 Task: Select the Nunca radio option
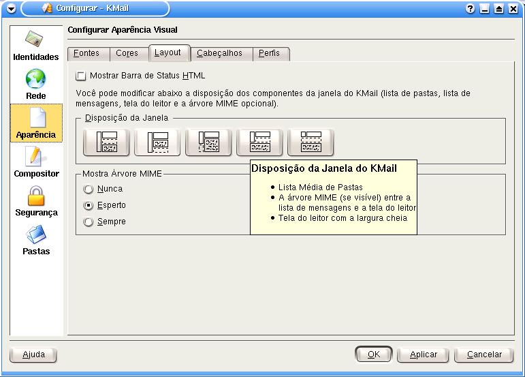pos(88,189)
